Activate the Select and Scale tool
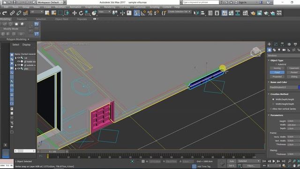This screenshot has width=300, height=169. (88, 13)
